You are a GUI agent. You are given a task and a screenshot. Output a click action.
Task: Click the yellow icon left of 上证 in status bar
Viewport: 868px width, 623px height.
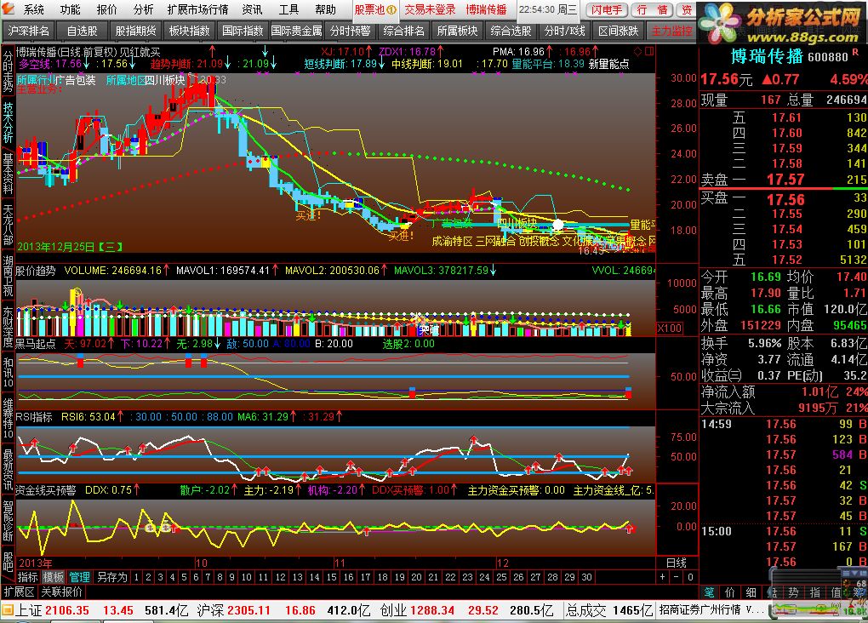click(7, 611)
